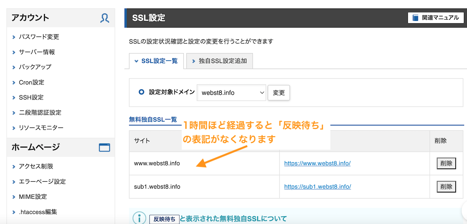
Task: Click the manual book icon in 関連マニュアル button
Action: (x=415, y=17)
